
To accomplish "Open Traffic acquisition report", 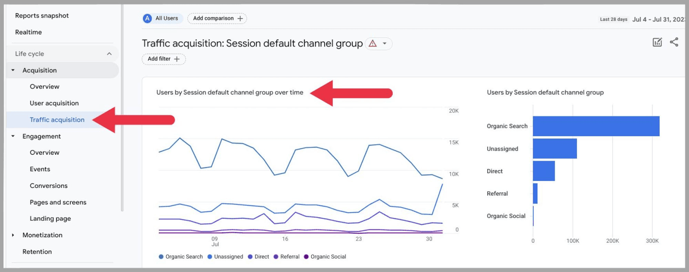I will 57,120.
